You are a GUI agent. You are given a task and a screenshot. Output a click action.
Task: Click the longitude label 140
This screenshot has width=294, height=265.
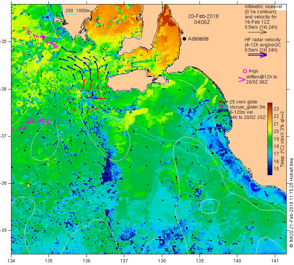click(x=237, y=261)
